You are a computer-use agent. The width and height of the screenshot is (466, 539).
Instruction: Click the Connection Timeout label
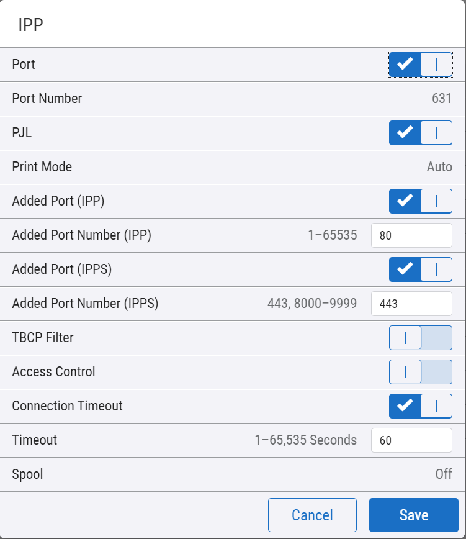click(67, 406)
